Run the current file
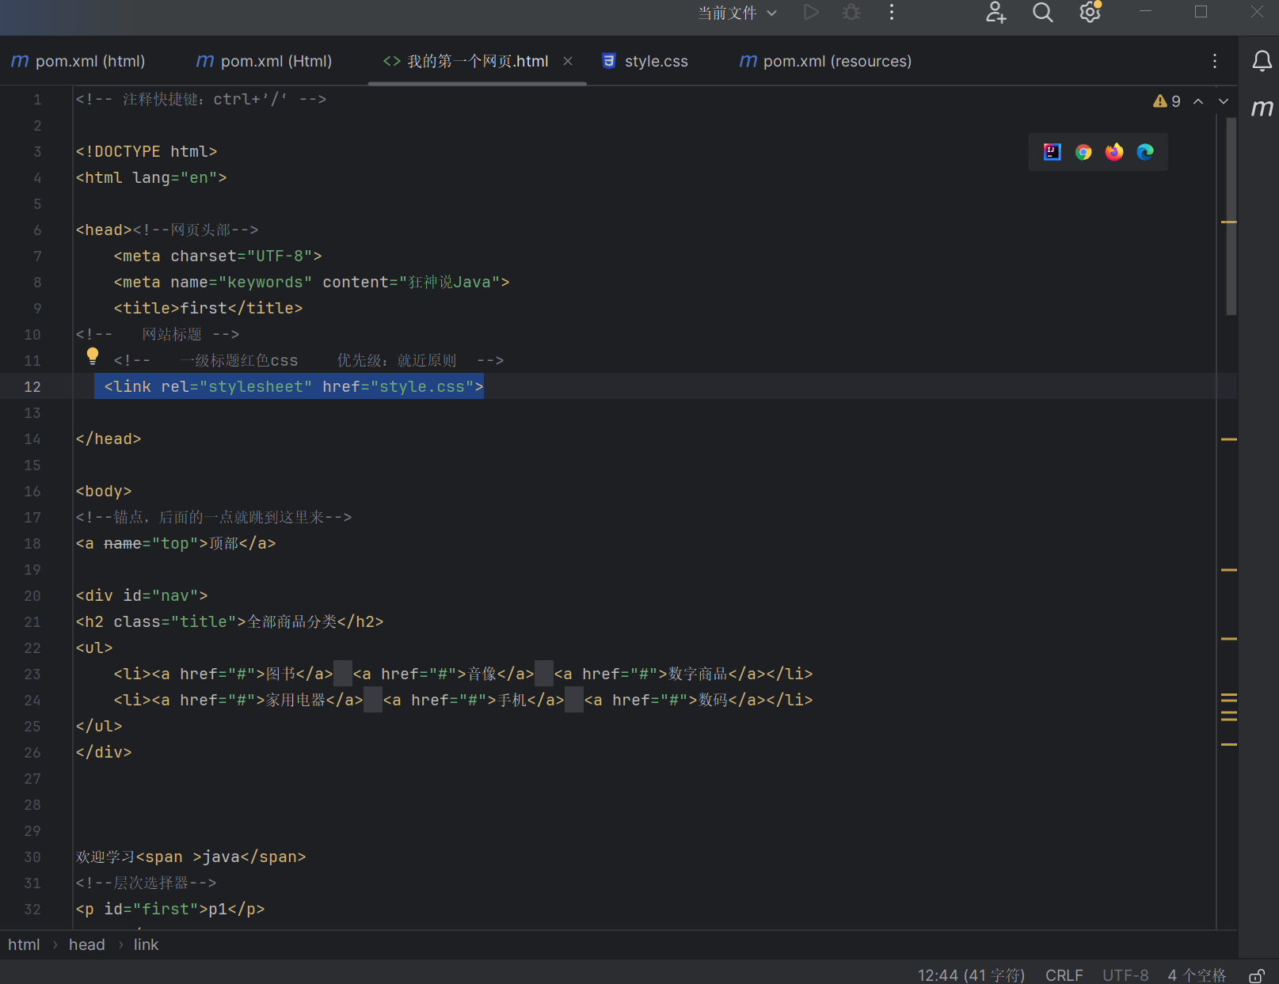 tap(811, 13)
